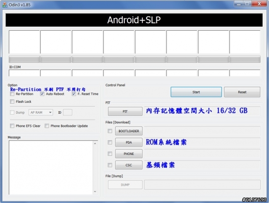269x203 pixels.
Task: Minimize the Odin3 window
Action: pyautogui.click(x=238, y=4)
